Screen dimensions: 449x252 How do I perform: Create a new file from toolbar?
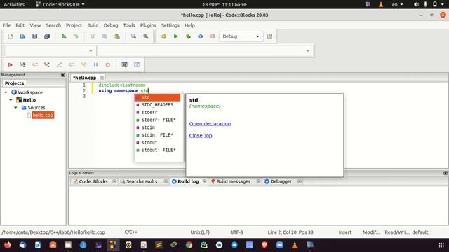[x=11, y=36]
